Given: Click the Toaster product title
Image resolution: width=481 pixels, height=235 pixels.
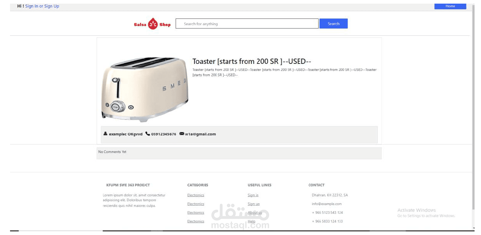Looking at the screenshot, I should [x=252, y=61].
